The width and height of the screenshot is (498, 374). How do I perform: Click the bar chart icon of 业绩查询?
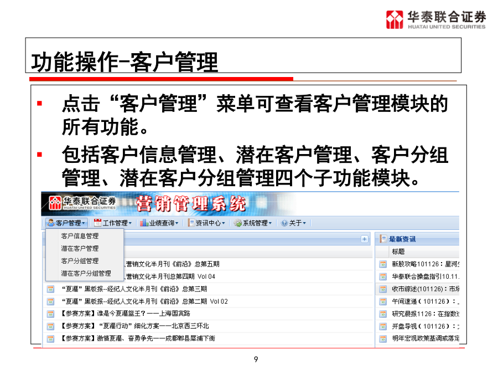[144, 223]
